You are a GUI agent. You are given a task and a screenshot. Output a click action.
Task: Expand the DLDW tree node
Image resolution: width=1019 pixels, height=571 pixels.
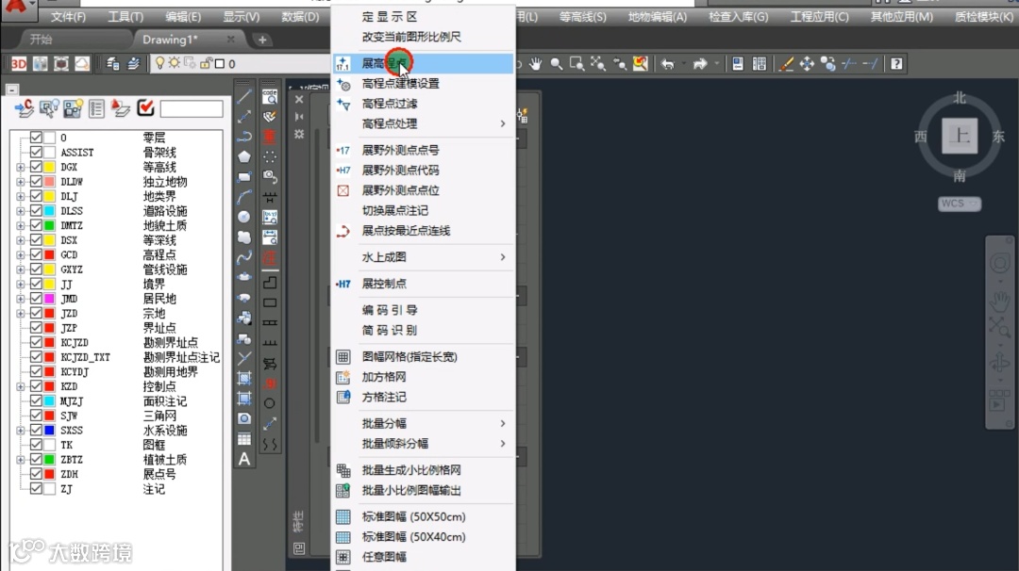[x=21, y=182]
